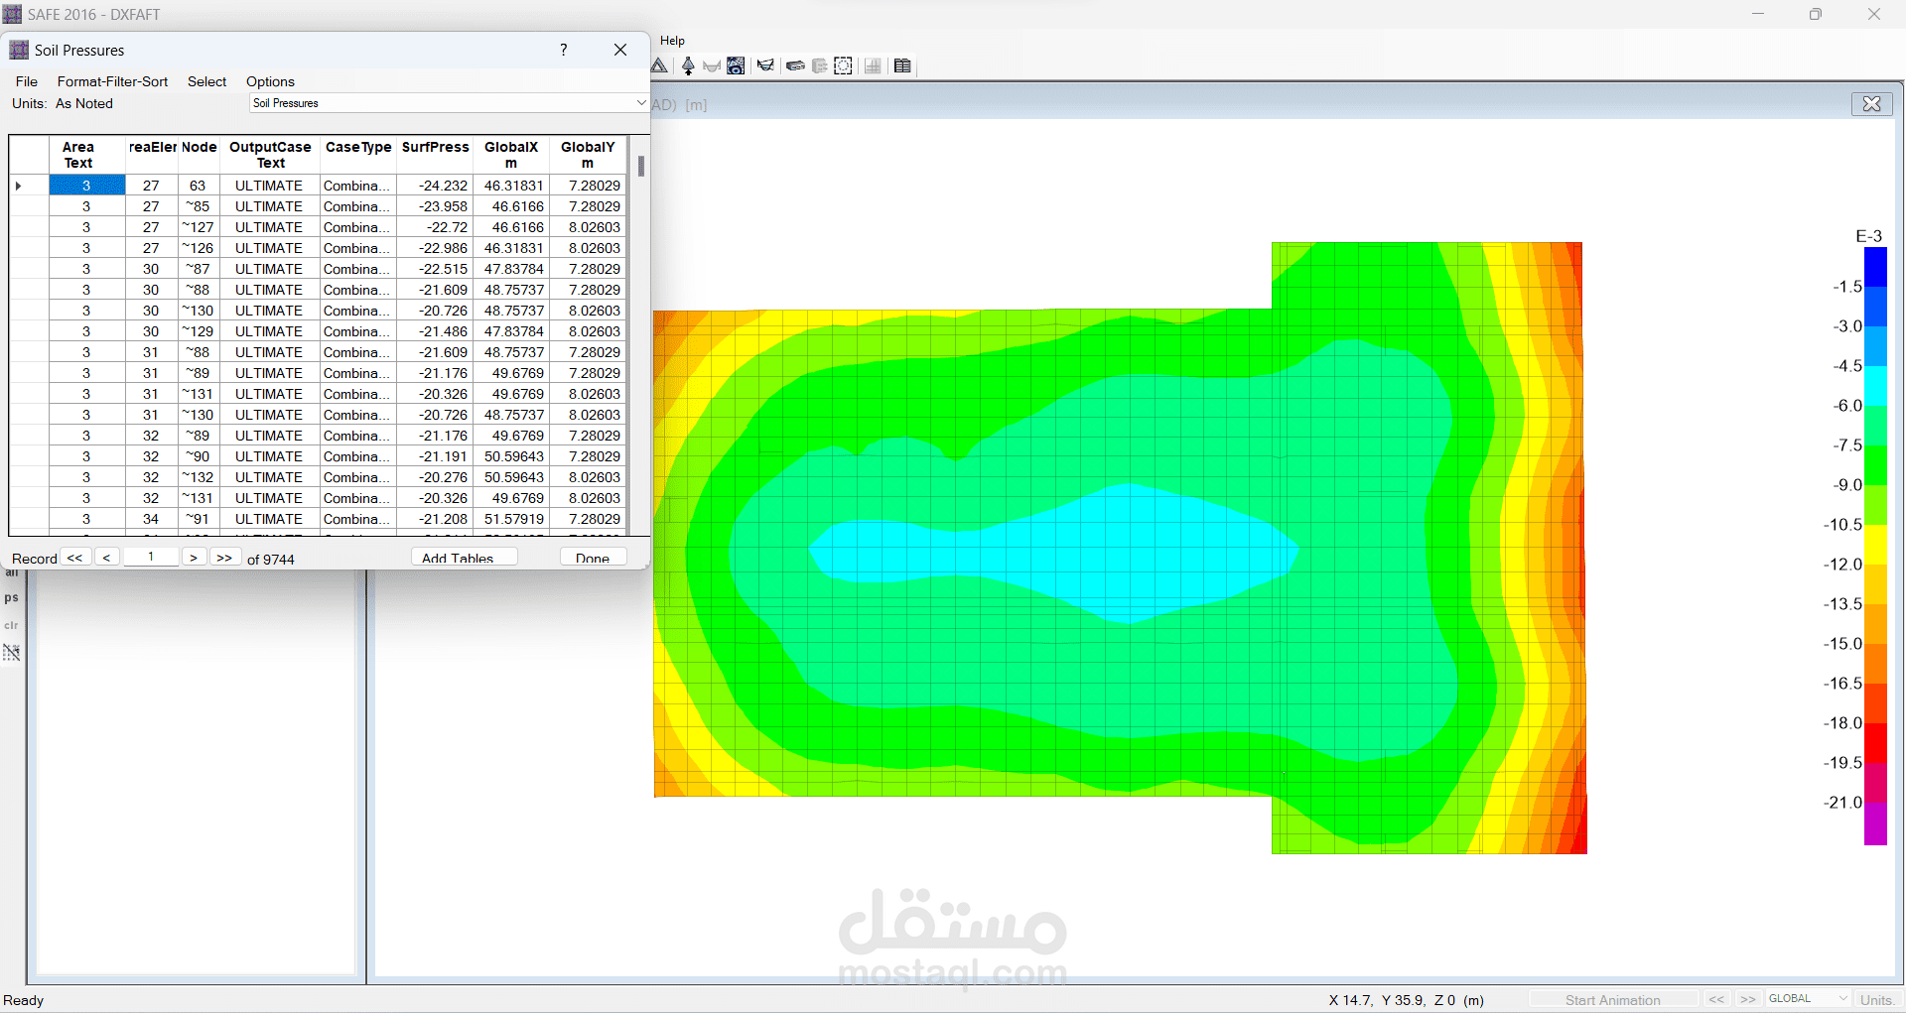
Task: Click the Node cell showing ~127
Action: 199,227
